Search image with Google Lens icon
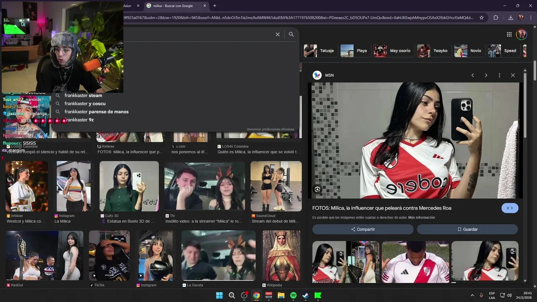The height and width of the screenshot is (302, 537). tap(317, 189)
